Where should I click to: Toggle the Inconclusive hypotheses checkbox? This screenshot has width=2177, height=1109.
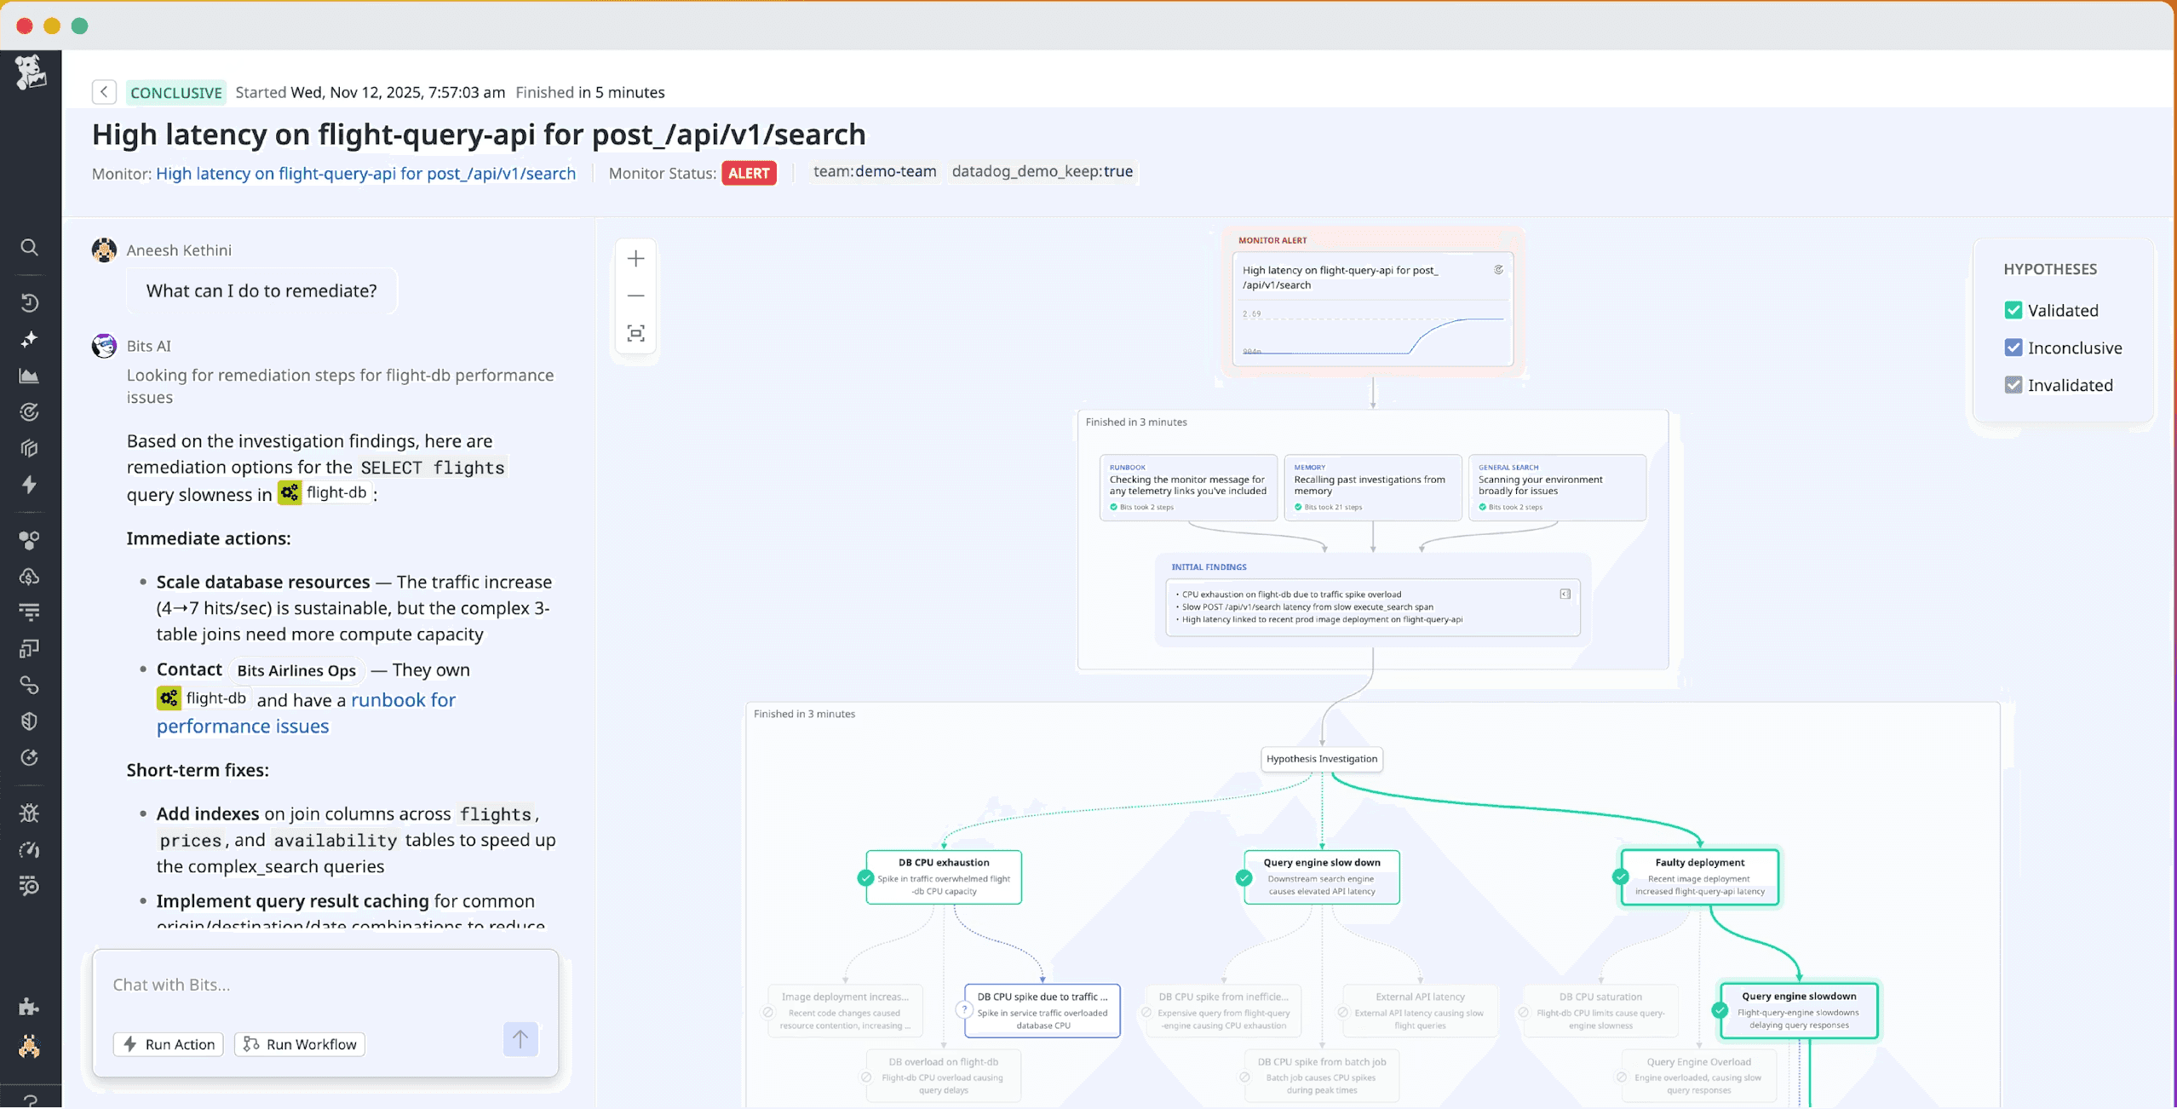coord(2013,348)
